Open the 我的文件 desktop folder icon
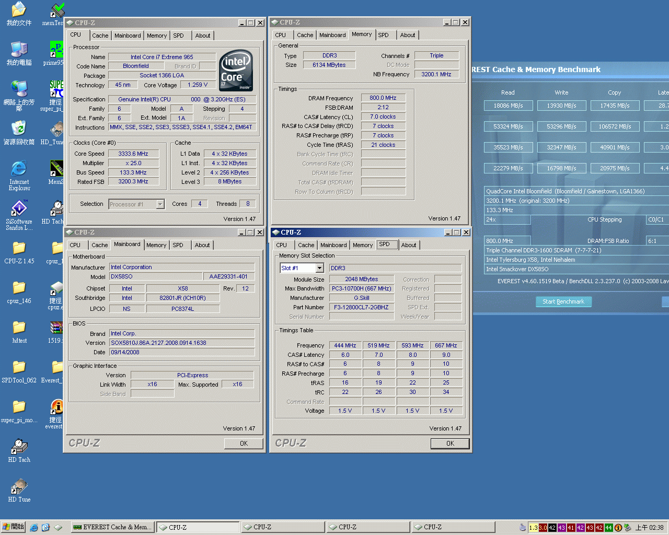This screenshot has height=535, width=669. pos(19,14)
